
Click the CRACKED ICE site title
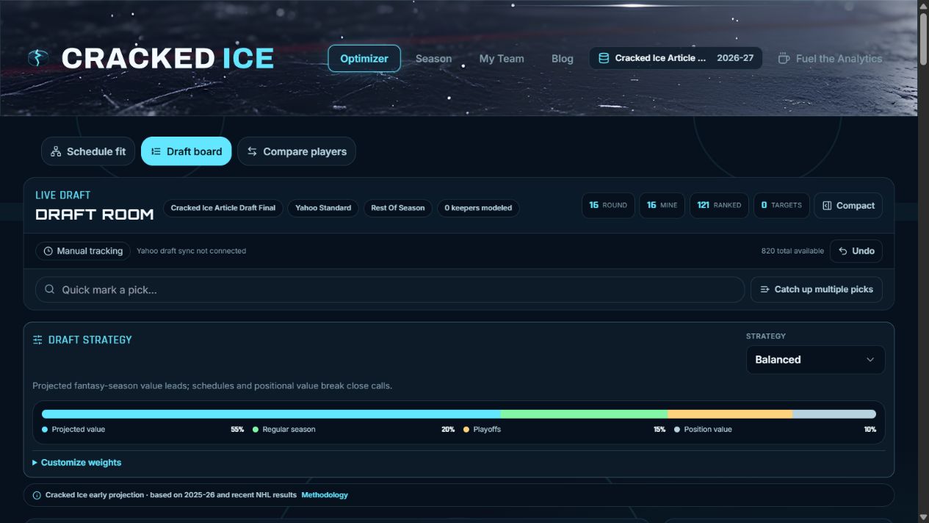[x=167, y=58]
